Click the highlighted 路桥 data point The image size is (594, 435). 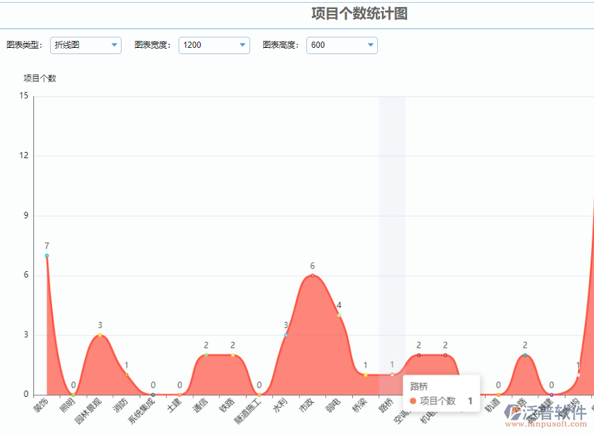click(x=392, y=375)
